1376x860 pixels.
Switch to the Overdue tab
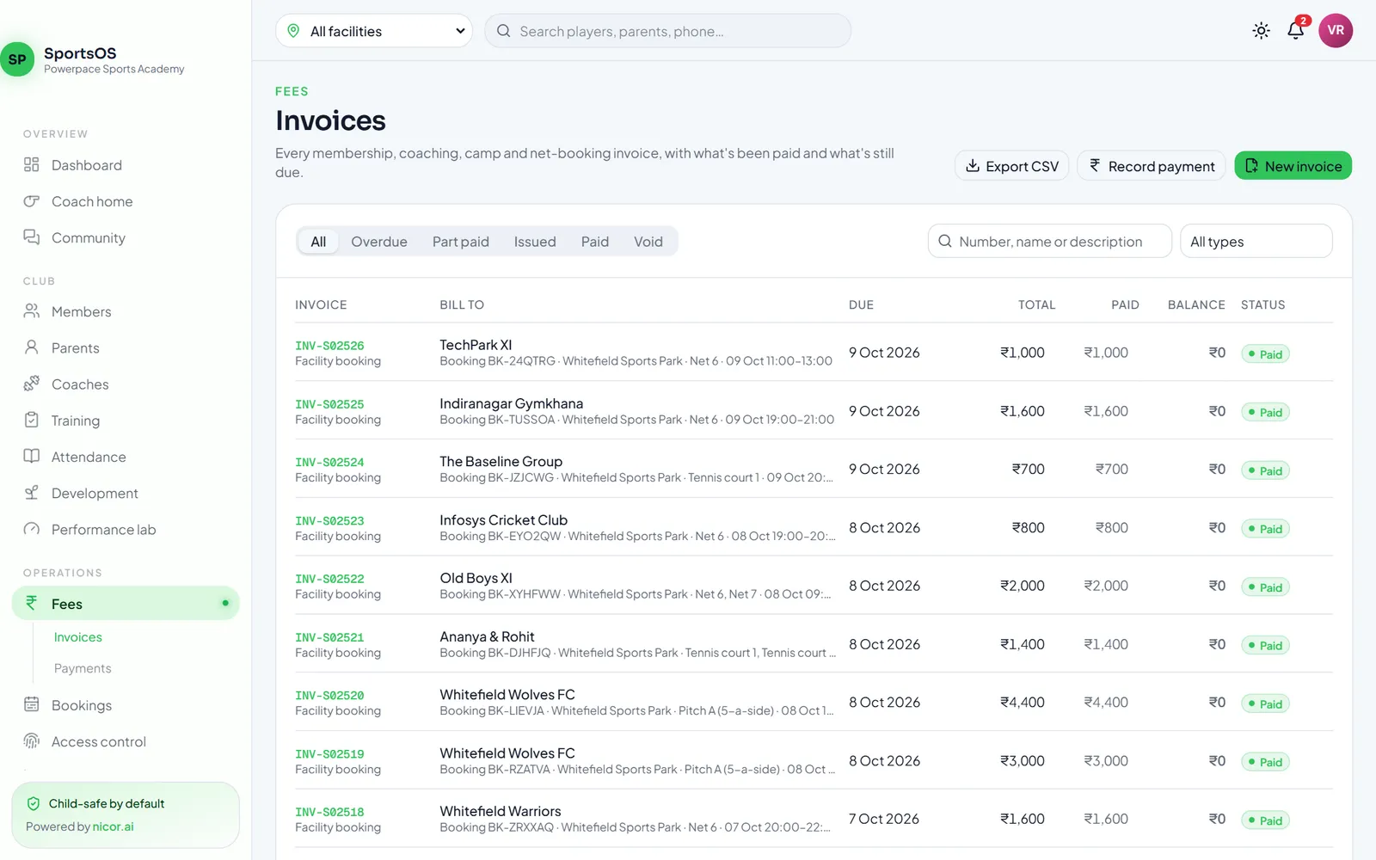(379, 242)
